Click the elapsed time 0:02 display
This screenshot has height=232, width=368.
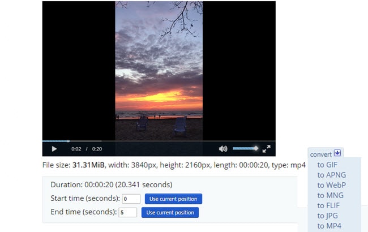[76, 149]
